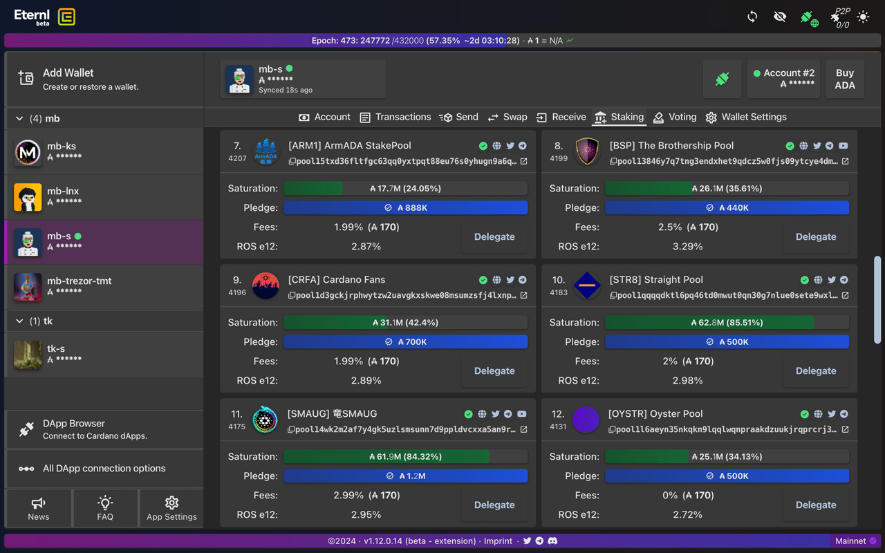Click the Account #2 selector
This screenshot has width=885, height=553.
pos(783,79)
